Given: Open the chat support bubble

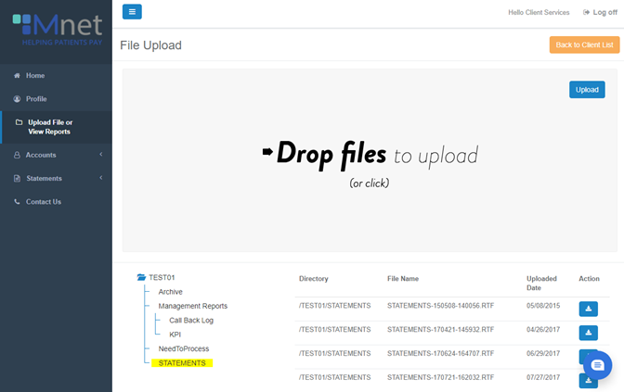Looking at the screenshot, I should coord(597,364).
